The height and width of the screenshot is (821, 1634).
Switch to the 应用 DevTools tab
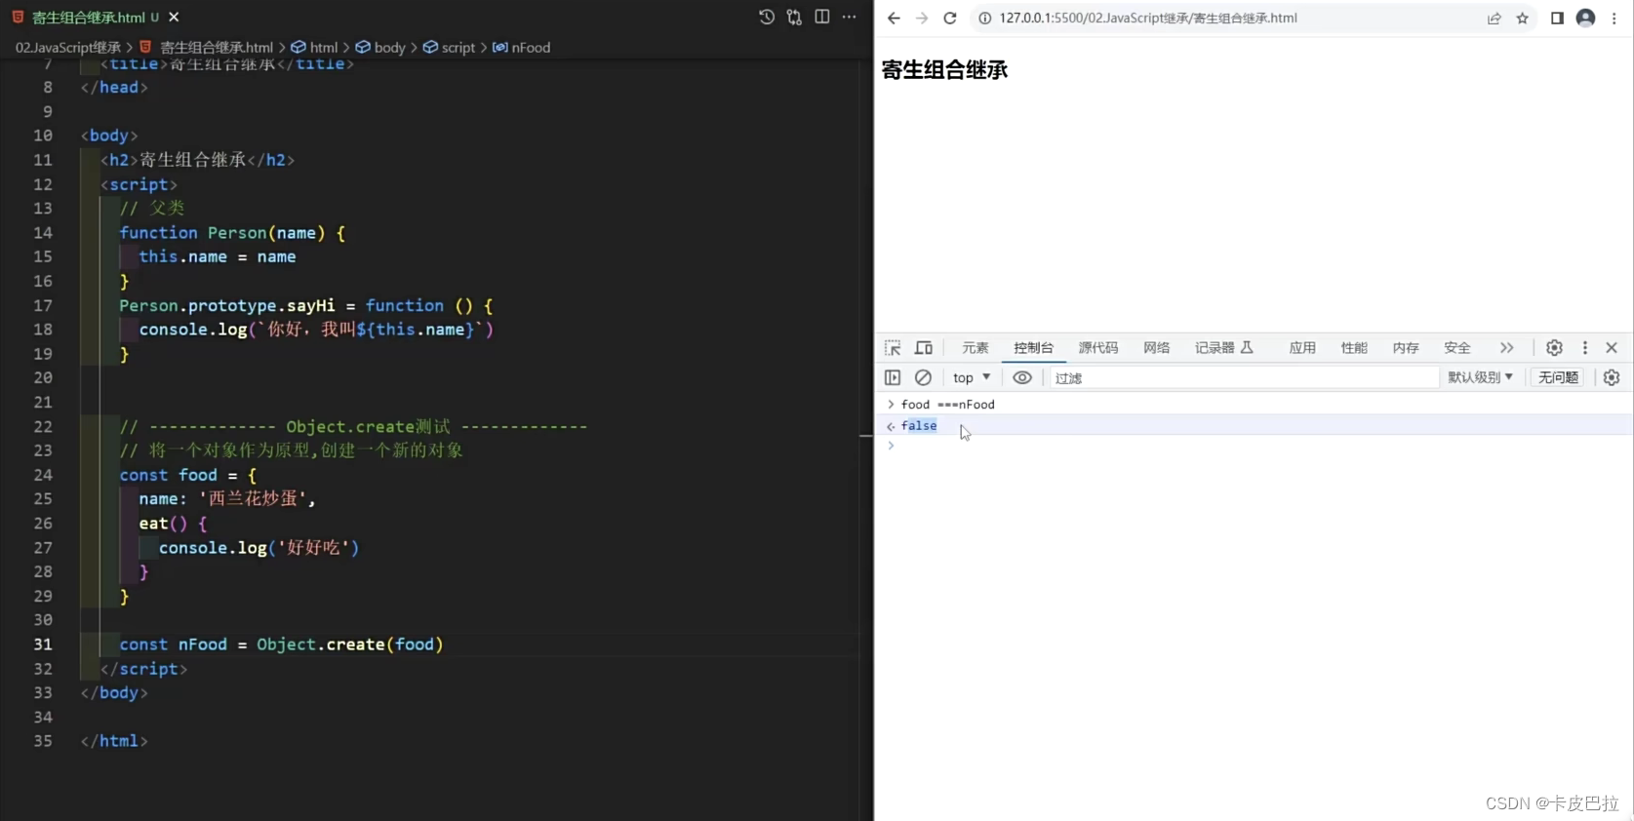[x=1302, y=348]
